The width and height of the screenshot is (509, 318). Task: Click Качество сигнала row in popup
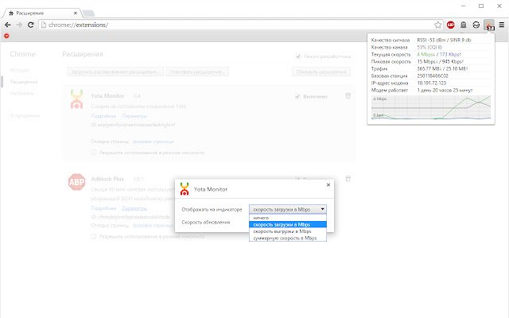point(431,41)
